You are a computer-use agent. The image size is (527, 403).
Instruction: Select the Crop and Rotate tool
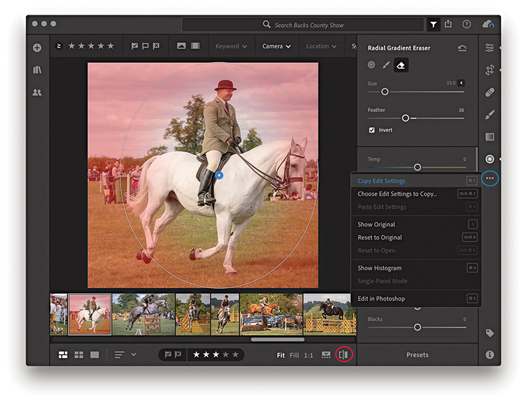click(x=490, y=70)
